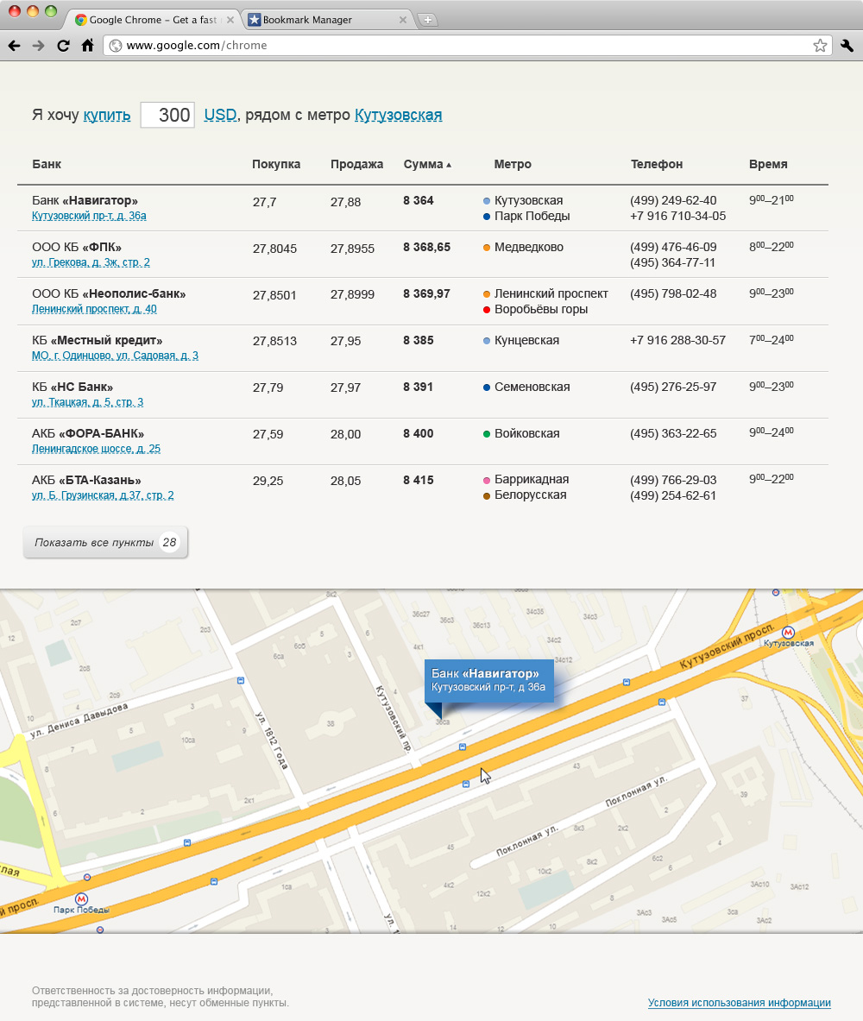Open a new tab with plus button
Screen dimensions: 863x1021
click(x=427, y=20)
